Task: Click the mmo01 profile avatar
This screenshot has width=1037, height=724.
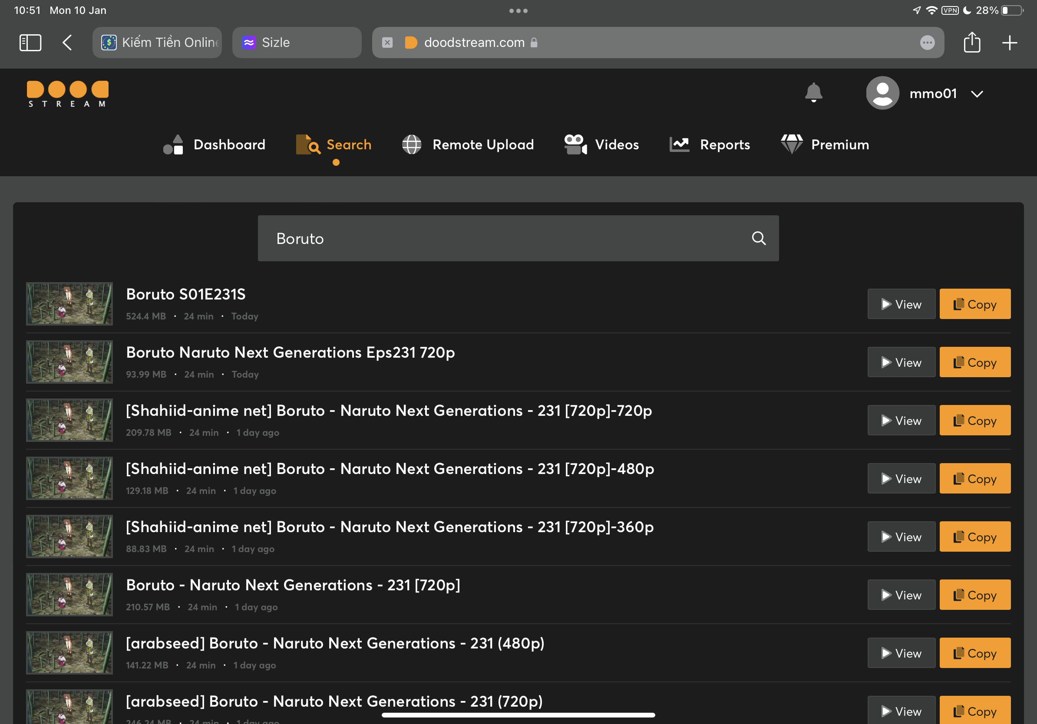Action: (882, 93)
